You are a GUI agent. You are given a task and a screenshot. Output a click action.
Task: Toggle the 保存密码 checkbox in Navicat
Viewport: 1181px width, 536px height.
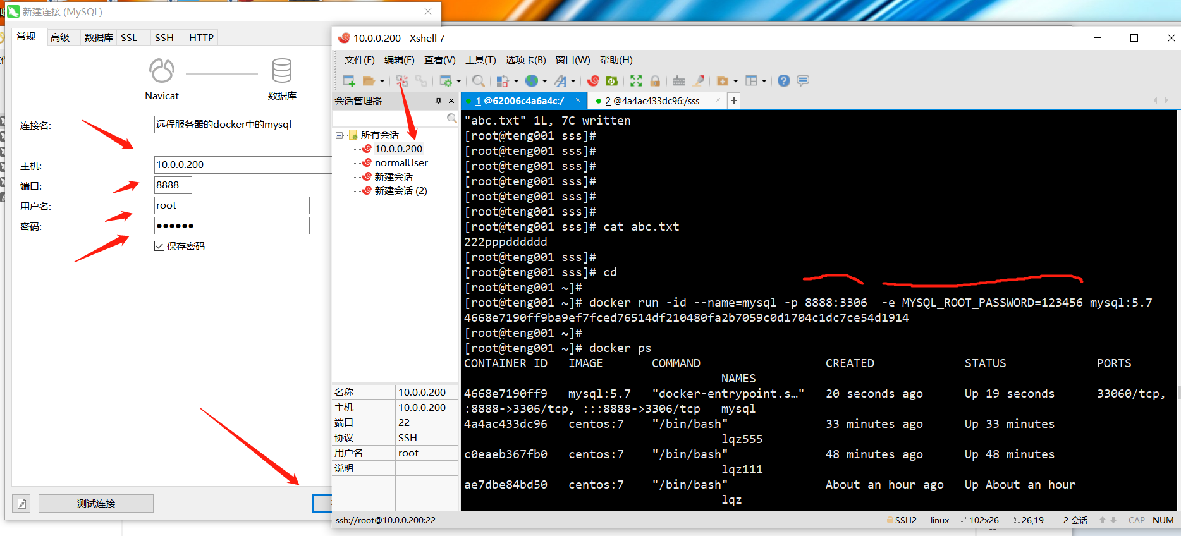159,246
